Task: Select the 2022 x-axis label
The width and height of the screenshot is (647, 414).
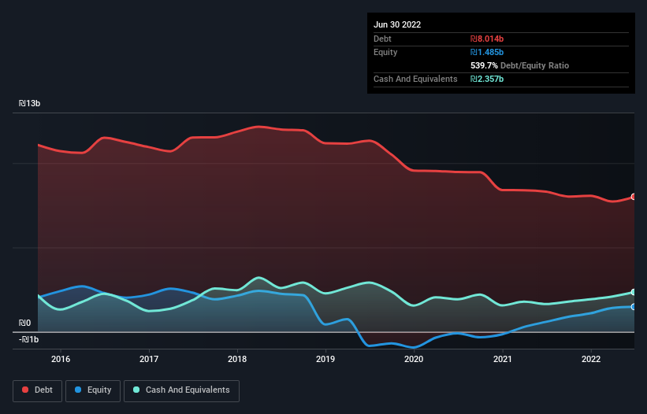Action: (591, 359)
